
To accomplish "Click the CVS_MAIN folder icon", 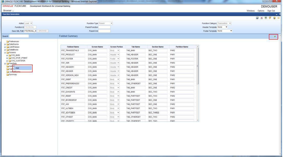I will (10, 55).
